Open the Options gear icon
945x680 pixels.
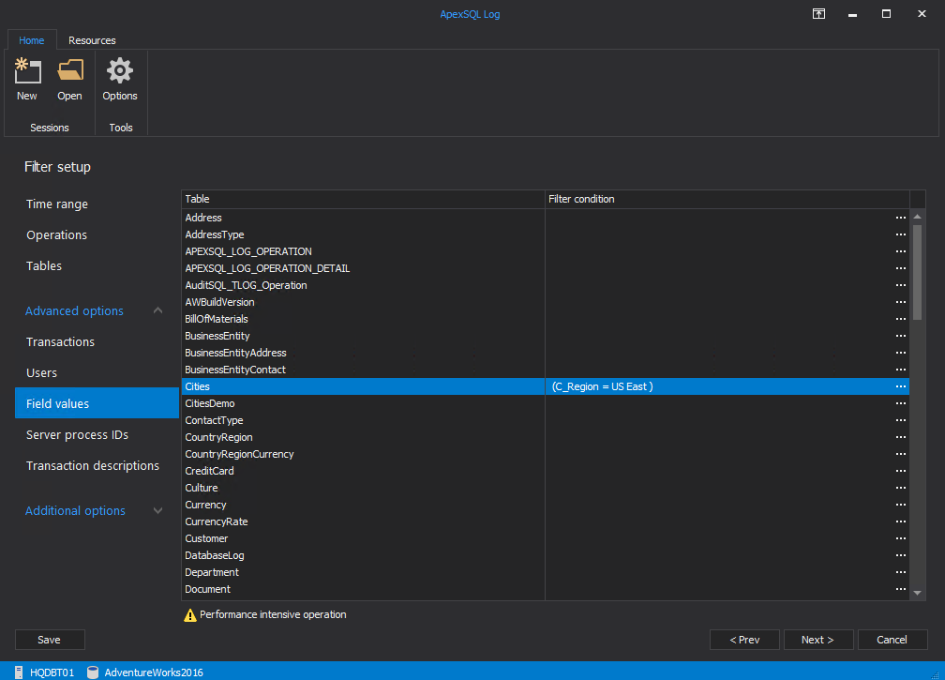tap(120, 72)
